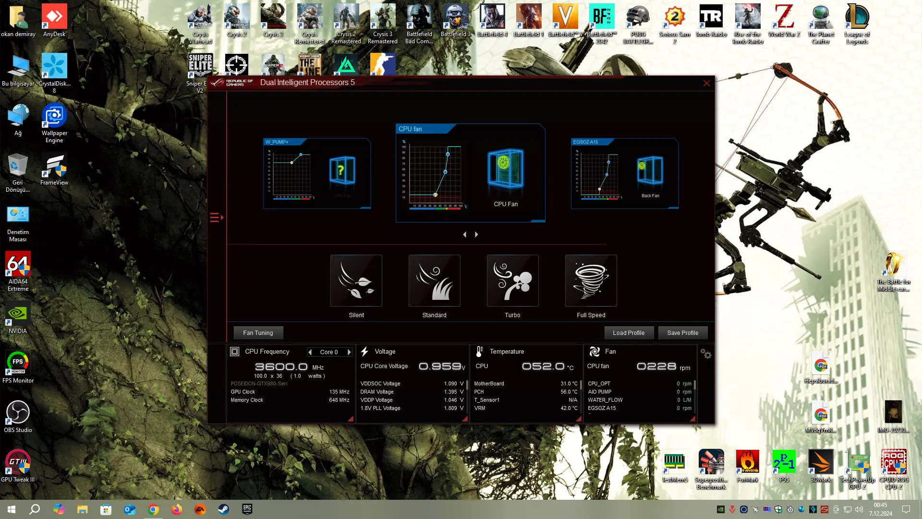Click the Fan monitor icon
The image size is (922, 519).
coord(594,352)
